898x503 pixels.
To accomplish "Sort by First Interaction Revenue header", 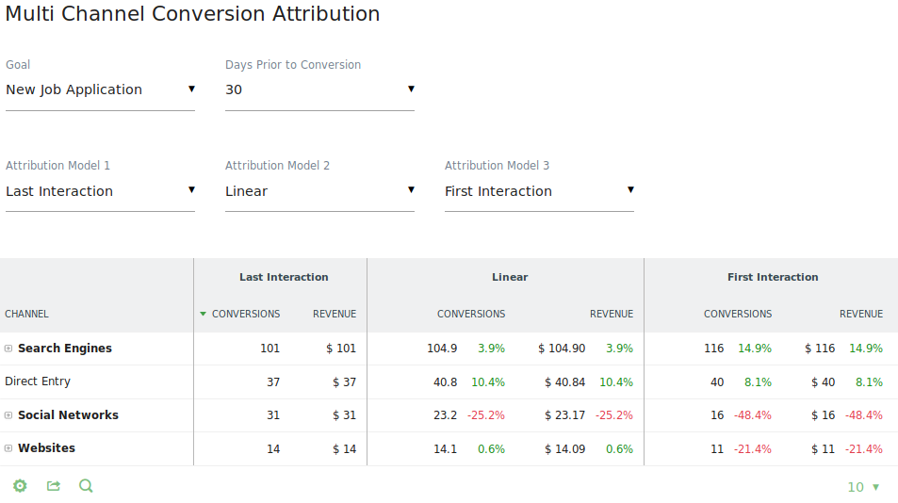I will coord(861,314).
